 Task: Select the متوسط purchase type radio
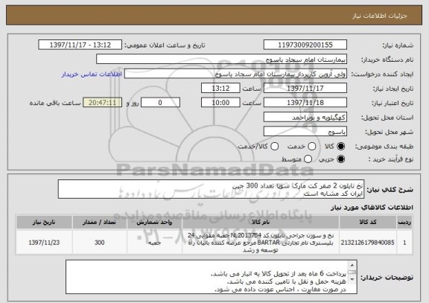pos(308,159)
